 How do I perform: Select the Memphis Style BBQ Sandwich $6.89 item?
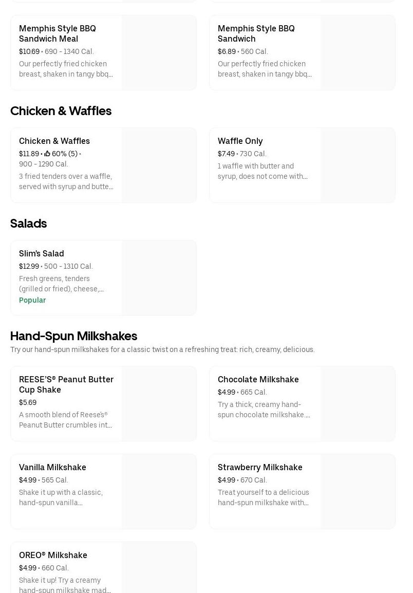tap(256, 33)
